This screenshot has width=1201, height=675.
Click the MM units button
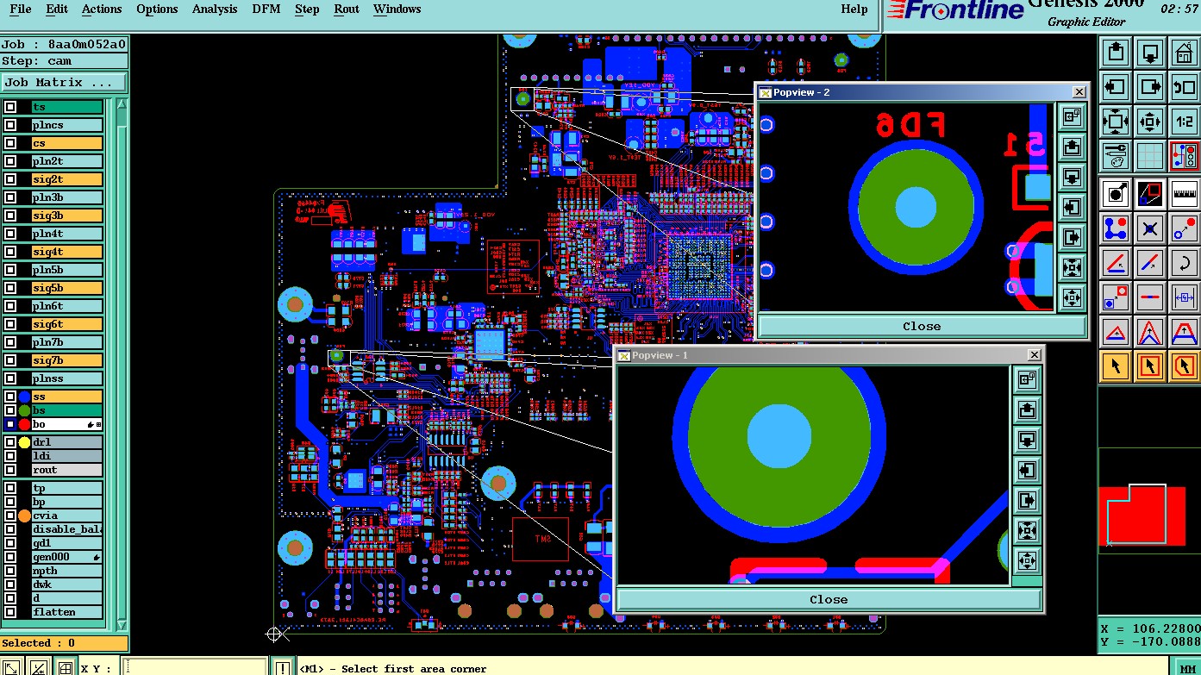click(x=1187, y=668)
